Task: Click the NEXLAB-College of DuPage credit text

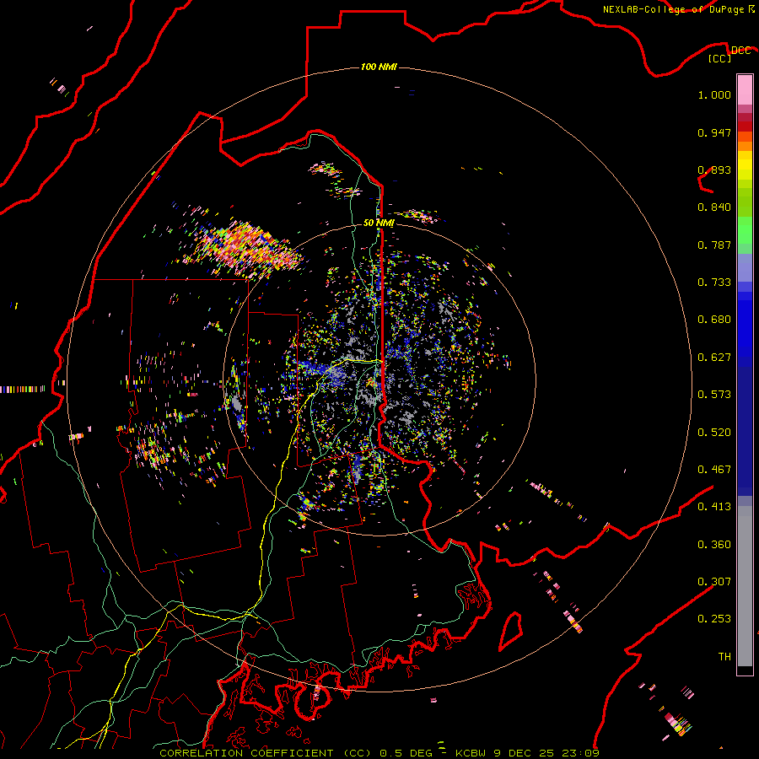Action: [673, 9]
